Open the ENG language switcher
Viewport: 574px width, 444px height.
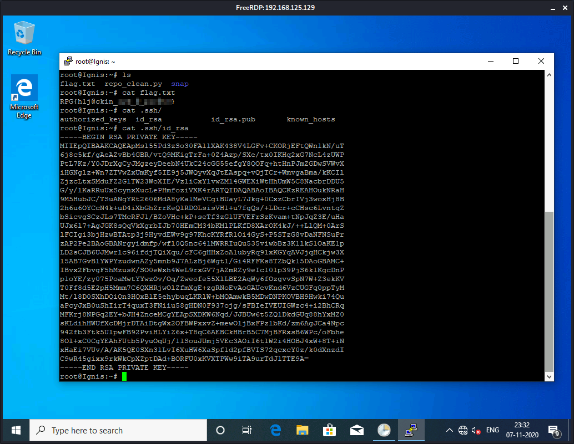pos(492,430)
